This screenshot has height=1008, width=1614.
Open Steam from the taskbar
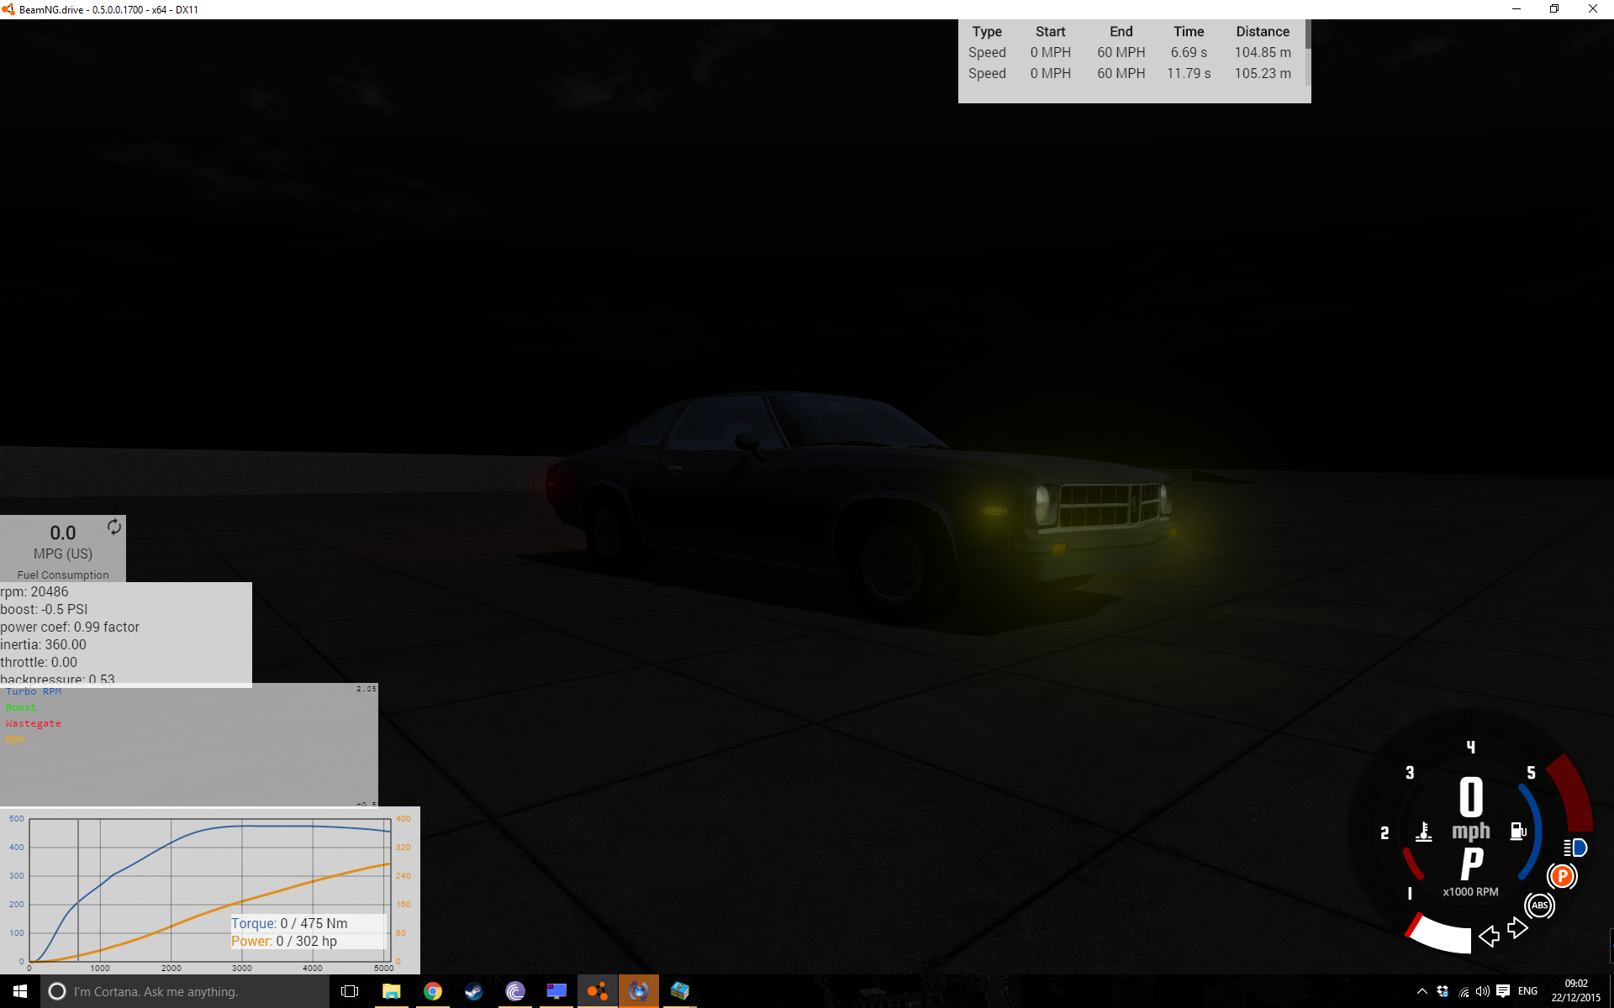click(474, 991)
